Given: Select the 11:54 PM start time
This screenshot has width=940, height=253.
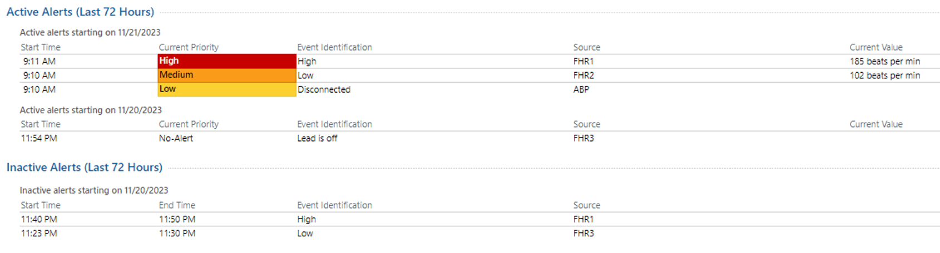Looking at the screenshot, I should click(39, 138).
